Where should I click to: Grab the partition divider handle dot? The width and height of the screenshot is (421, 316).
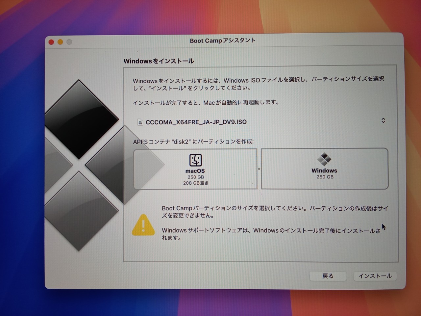pyautogui.click(x=259, y=169)
